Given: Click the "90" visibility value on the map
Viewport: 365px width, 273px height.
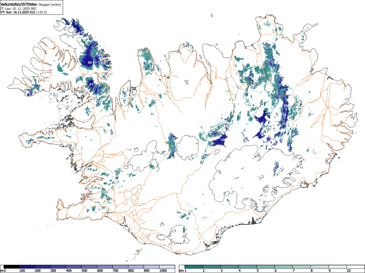Looking at the screenshot, I should (x=247, y=93).
